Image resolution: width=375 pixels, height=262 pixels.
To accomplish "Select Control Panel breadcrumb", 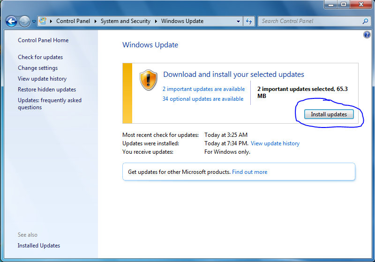I will [73, 21].
